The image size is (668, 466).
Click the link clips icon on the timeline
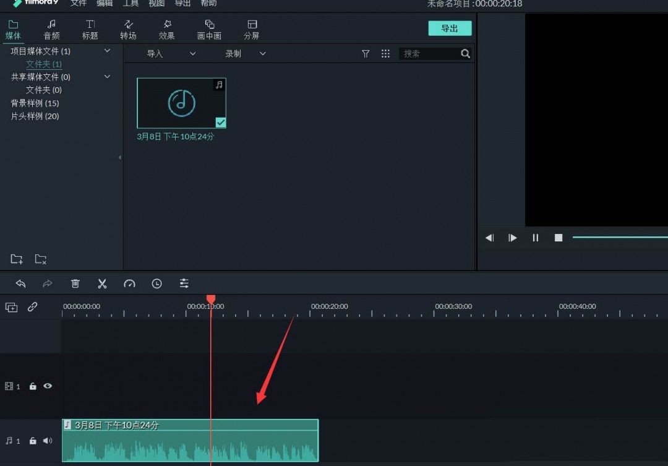[33, 307]
